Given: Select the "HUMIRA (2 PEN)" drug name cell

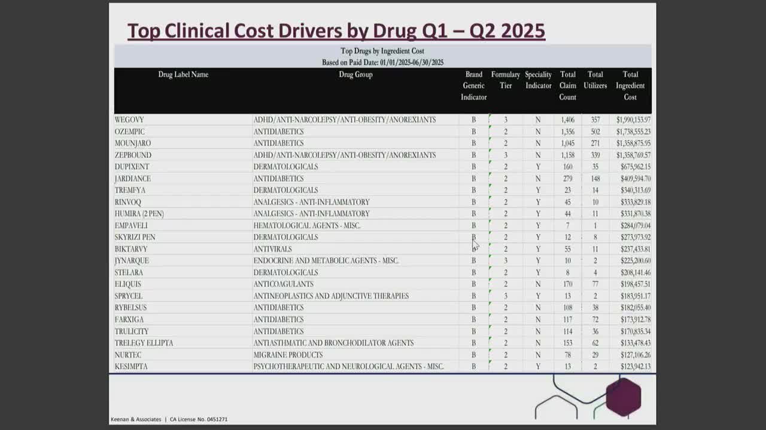Looking at the screenshot, I should tap(139, 214).
